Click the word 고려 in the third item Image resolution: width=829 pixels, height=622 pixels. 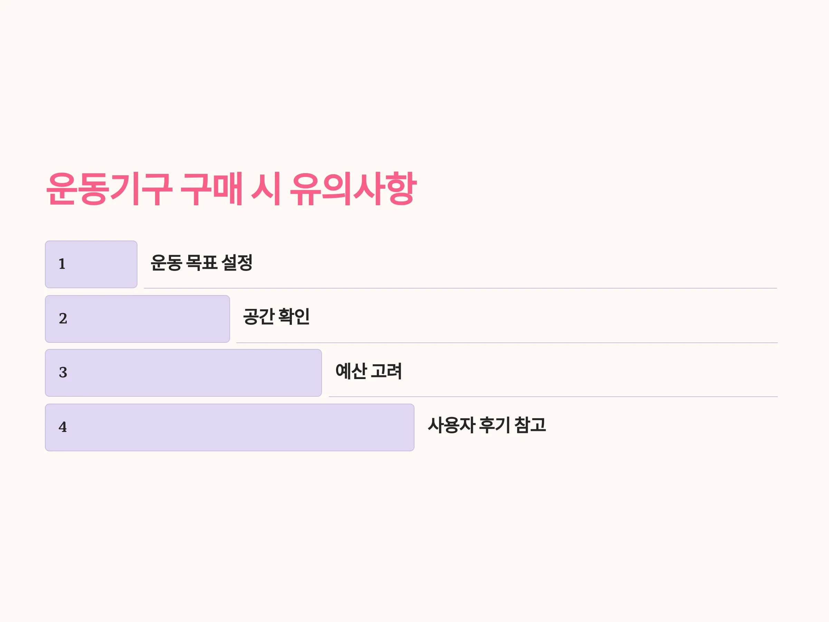point(386,371)
